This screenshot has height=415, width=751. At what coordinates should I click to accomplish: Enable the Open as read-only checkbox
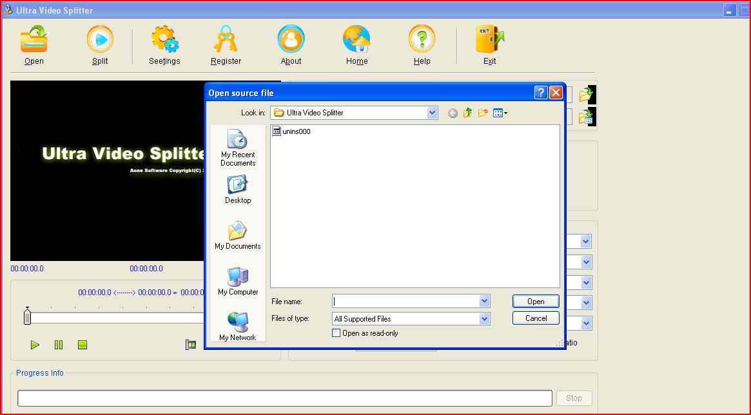coord(336,333)
